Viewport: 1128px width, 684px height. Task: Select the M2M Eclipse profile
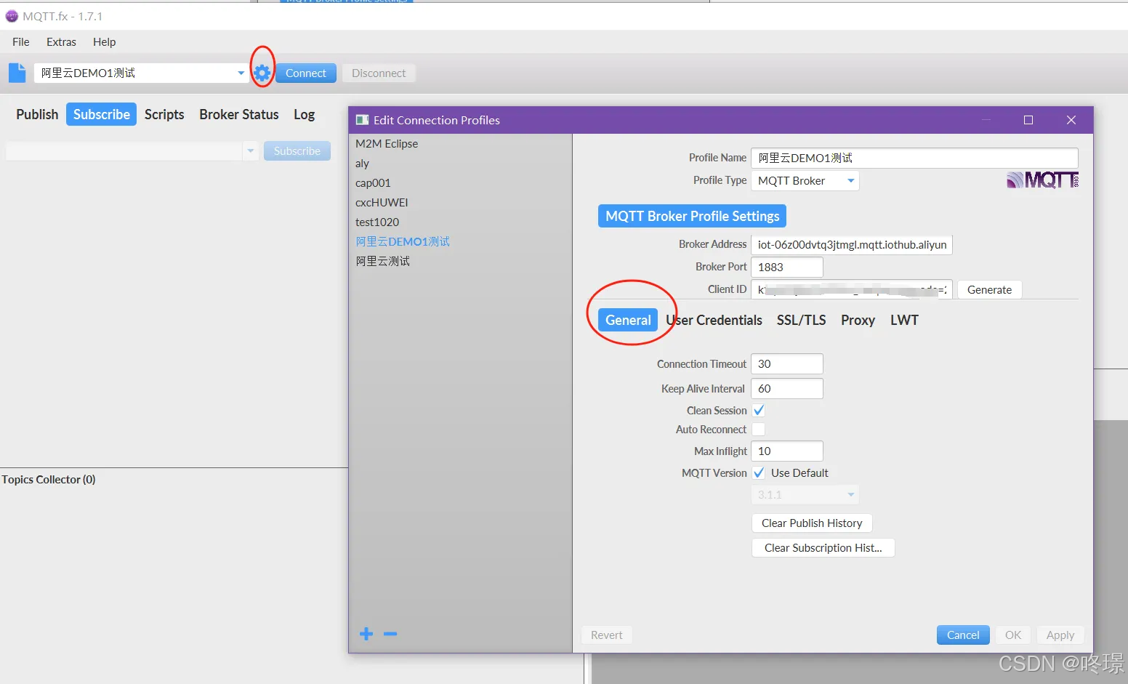click(x=387, y=144)
